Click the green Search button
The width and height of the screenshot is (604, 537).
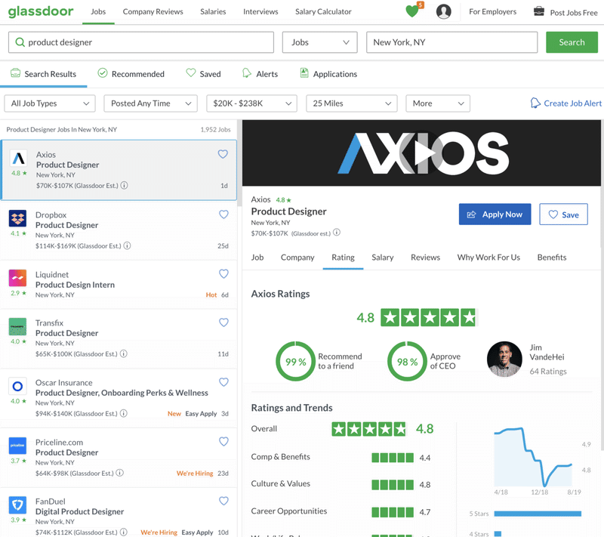(x=572, y=42)
